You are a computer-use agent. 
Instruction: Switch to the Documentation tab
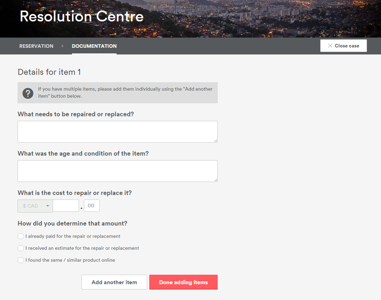tap(94, 46)
